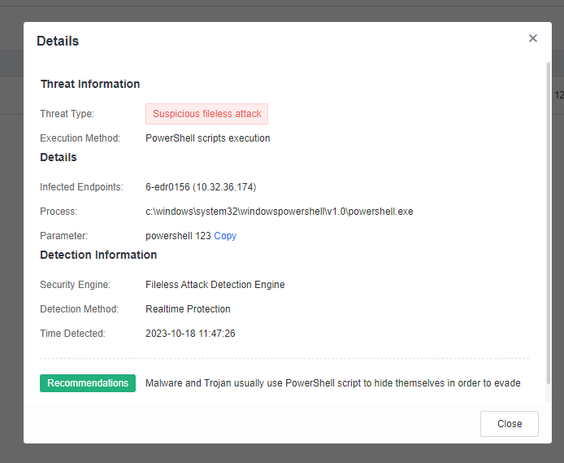This screenshot has width=564, height=463.
Task: Click the Infected Endpoints label
Action: [81, 187]
